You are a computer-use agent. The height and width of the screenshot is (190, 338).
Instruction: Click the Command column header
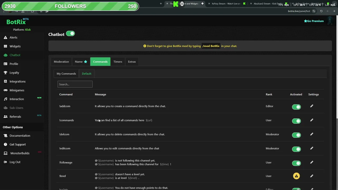coord(66,94)
